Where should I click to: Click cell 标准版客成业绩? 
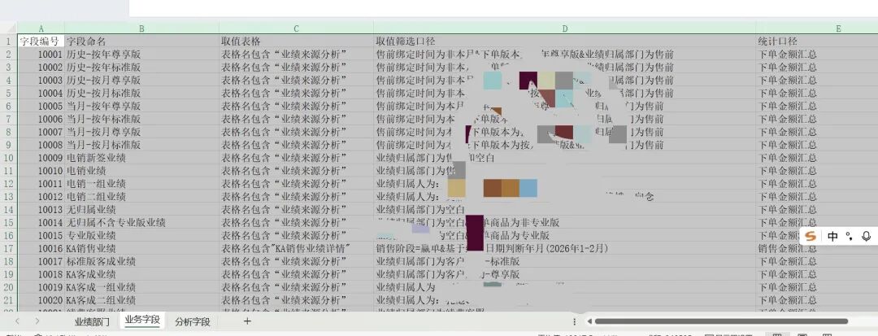(x=141, y=261)
